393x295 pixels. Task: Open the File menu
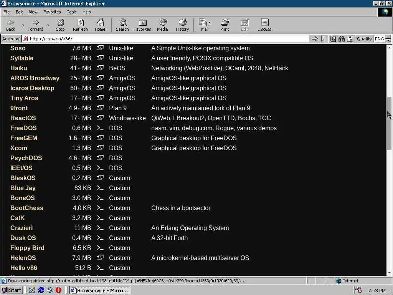pos(7,12)
